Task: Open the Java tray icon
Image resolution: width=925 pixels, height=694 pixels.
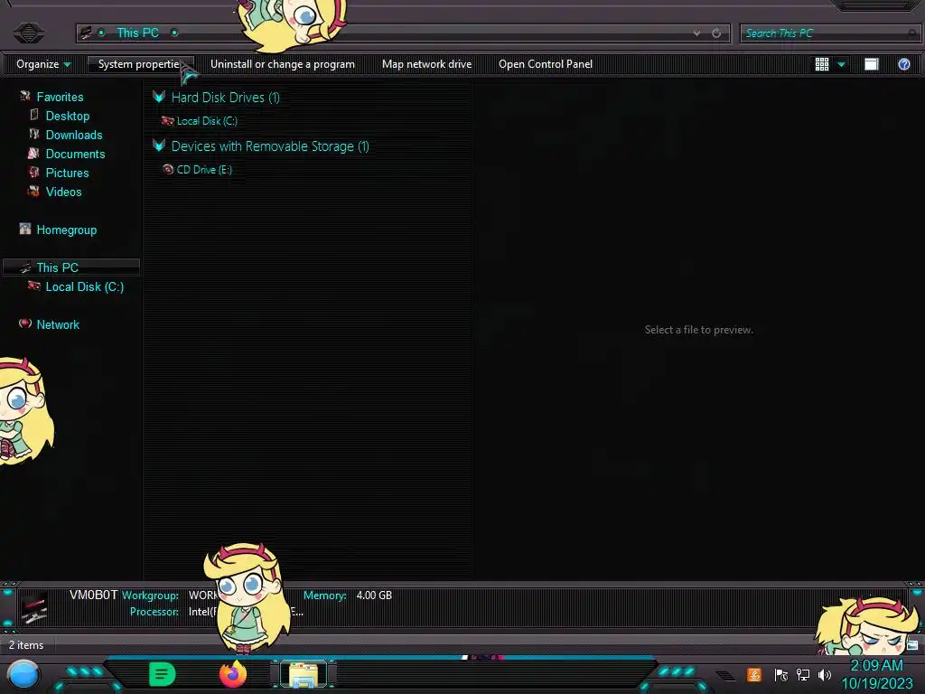Action: pos(753,674)
